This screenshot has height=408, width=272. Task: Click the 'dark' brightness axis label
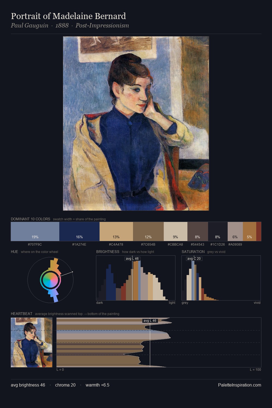click(100, 303)
